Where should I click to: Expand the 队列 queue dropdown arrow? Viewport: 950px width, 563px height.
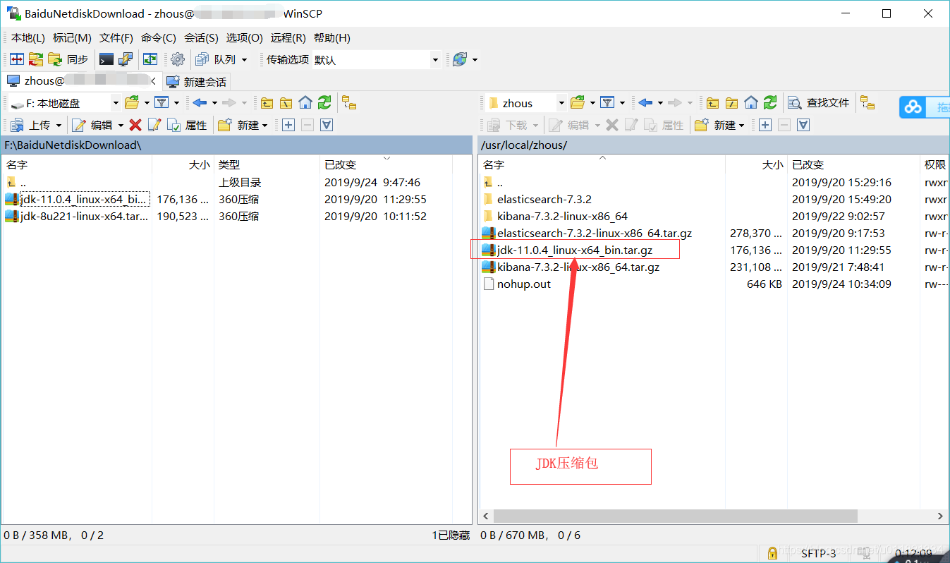[x=244, y=60]
